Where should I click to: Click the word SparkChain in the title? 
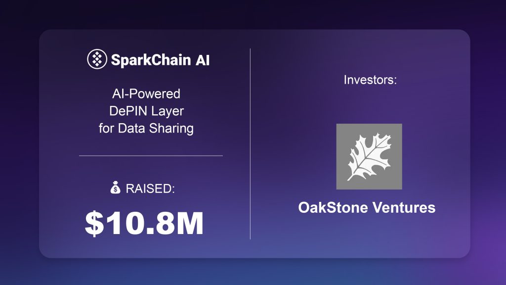pos(150,60)
